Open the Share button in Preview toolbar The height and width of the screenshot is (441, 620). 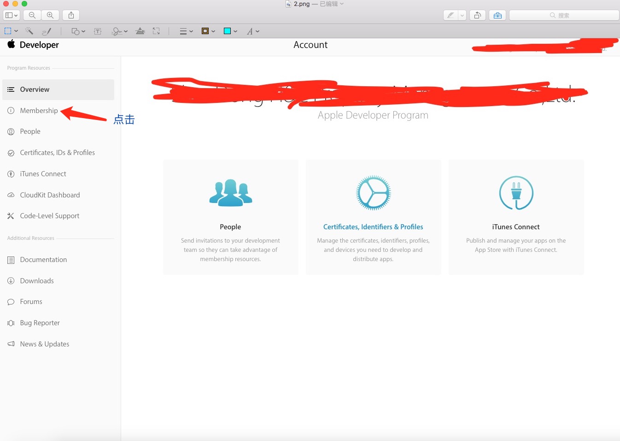[71, 15]
